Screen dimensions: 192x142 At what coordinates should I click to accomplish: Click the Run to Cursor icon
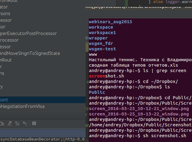click(25, 123)
